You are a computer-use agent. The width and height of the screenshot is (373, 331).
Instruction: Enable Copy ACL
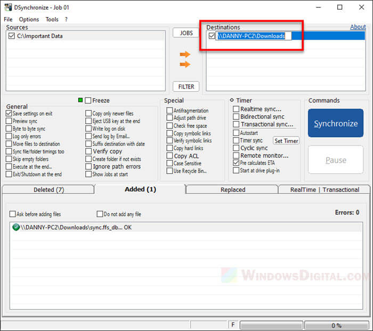coord(169,156)
